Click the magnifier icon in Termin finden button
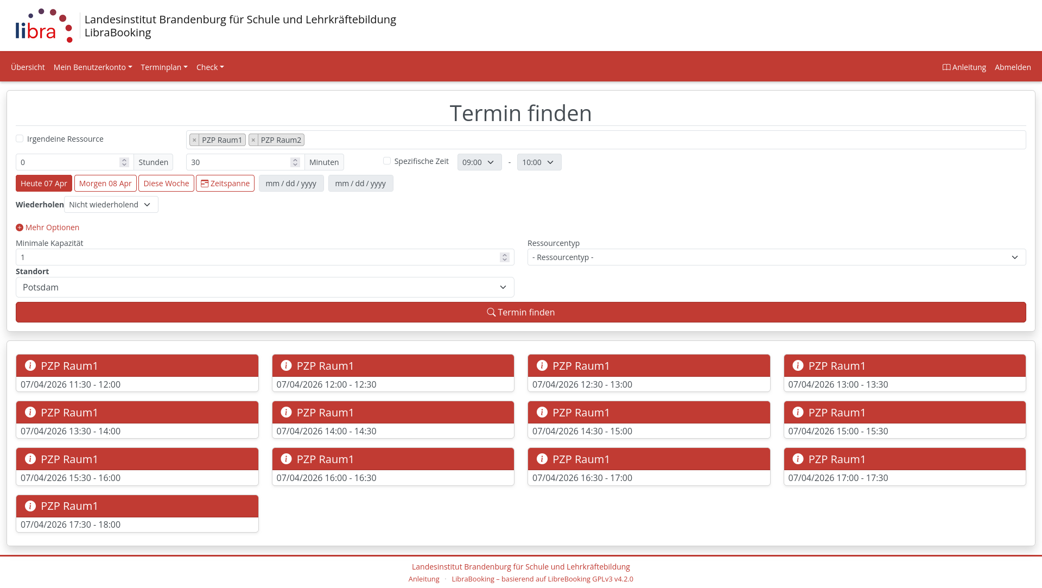The image size is (1042, 588). point(491,312)
